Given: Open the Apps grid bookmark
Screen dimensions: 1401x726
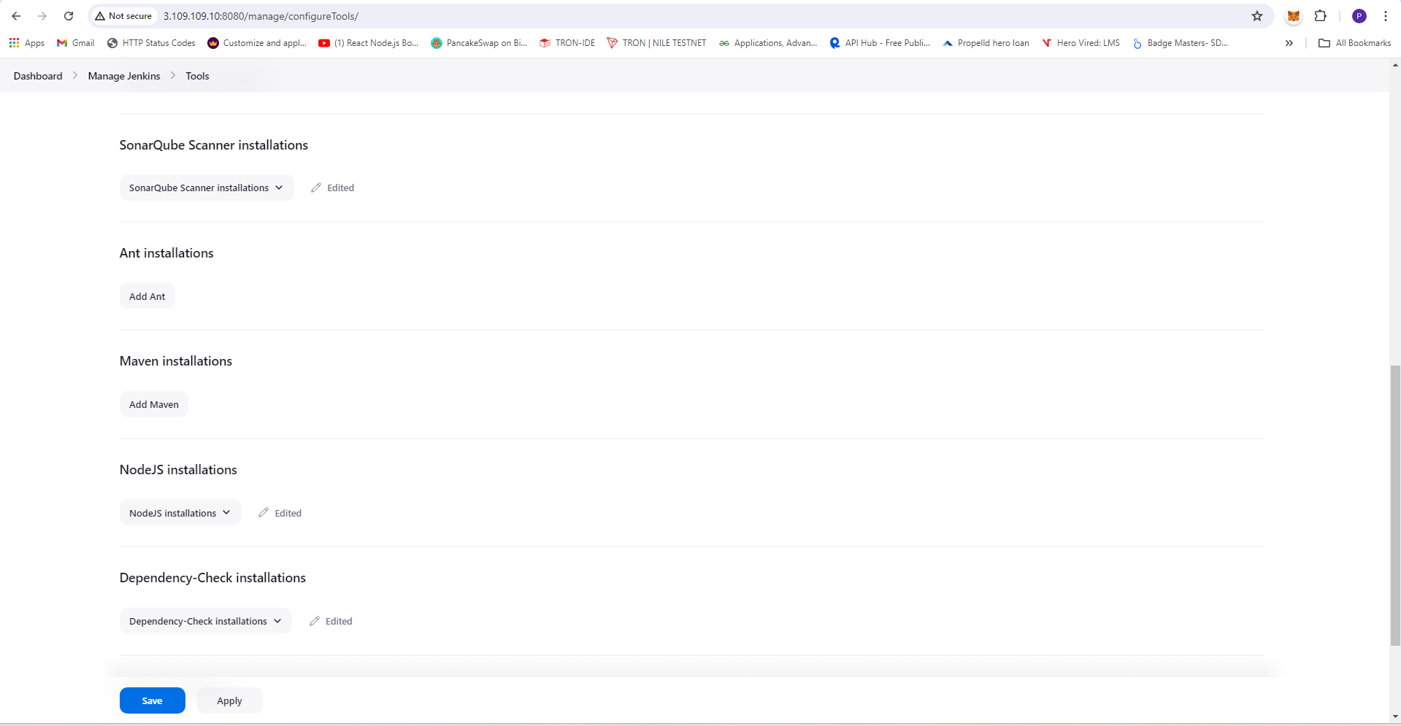Looking at the screenshot, I should 27,43.
